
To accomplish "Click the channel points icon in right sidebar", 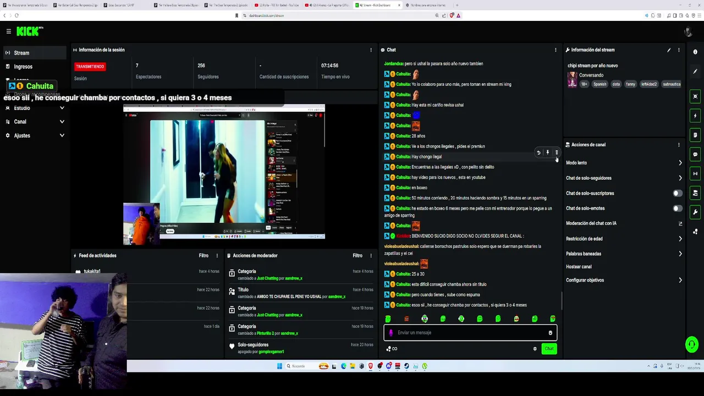I will coord(695,232).
